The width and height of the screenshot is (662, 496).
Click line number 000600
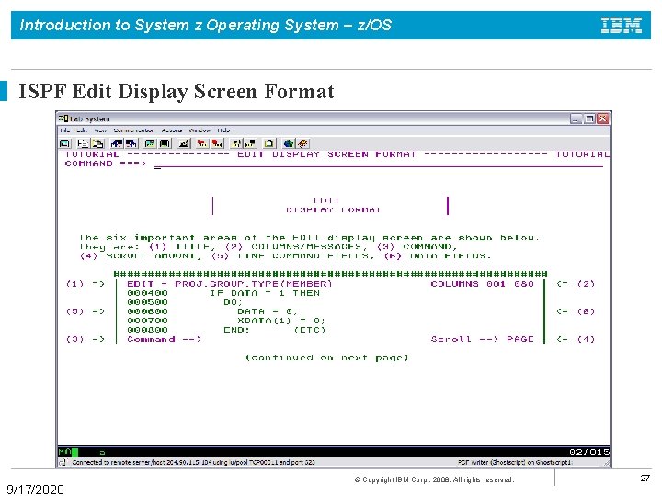(x=147, y=311)
